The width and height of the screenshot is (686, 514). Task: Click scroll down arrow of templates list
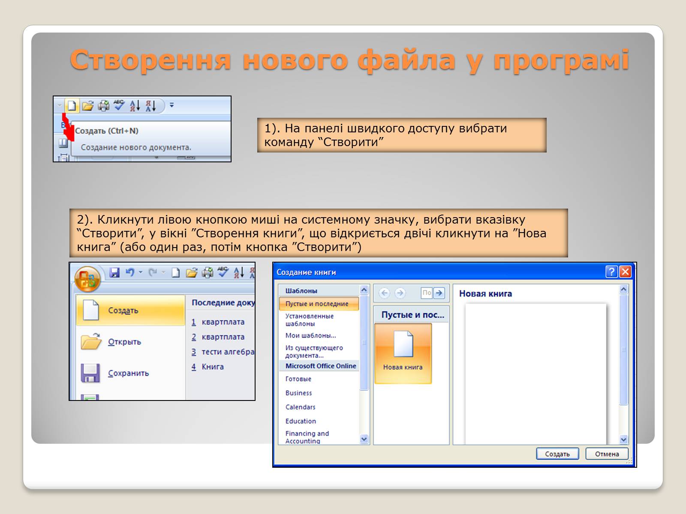(x=364, y=439)
